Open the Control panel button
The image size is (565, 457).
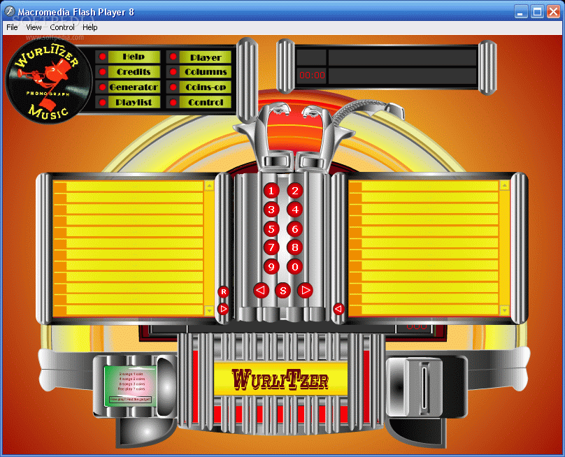(x=206, y=102)
